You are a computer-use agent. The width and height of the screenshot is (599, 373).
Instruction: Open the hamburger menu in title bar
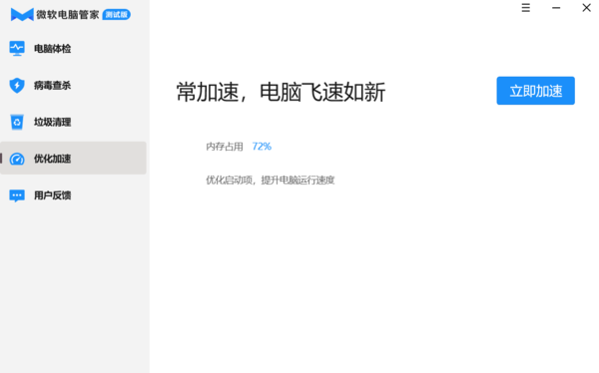[526, 8]
